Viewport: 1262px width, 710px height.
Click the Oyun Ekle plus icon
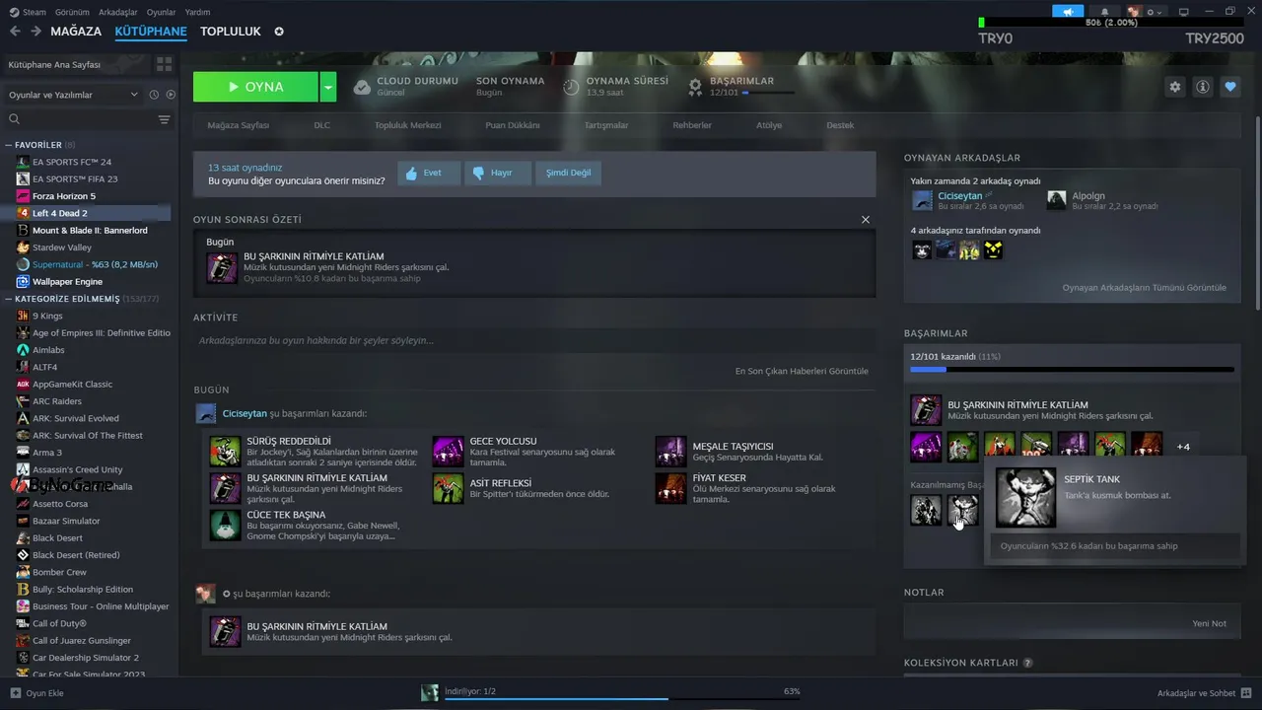point(15,693)
